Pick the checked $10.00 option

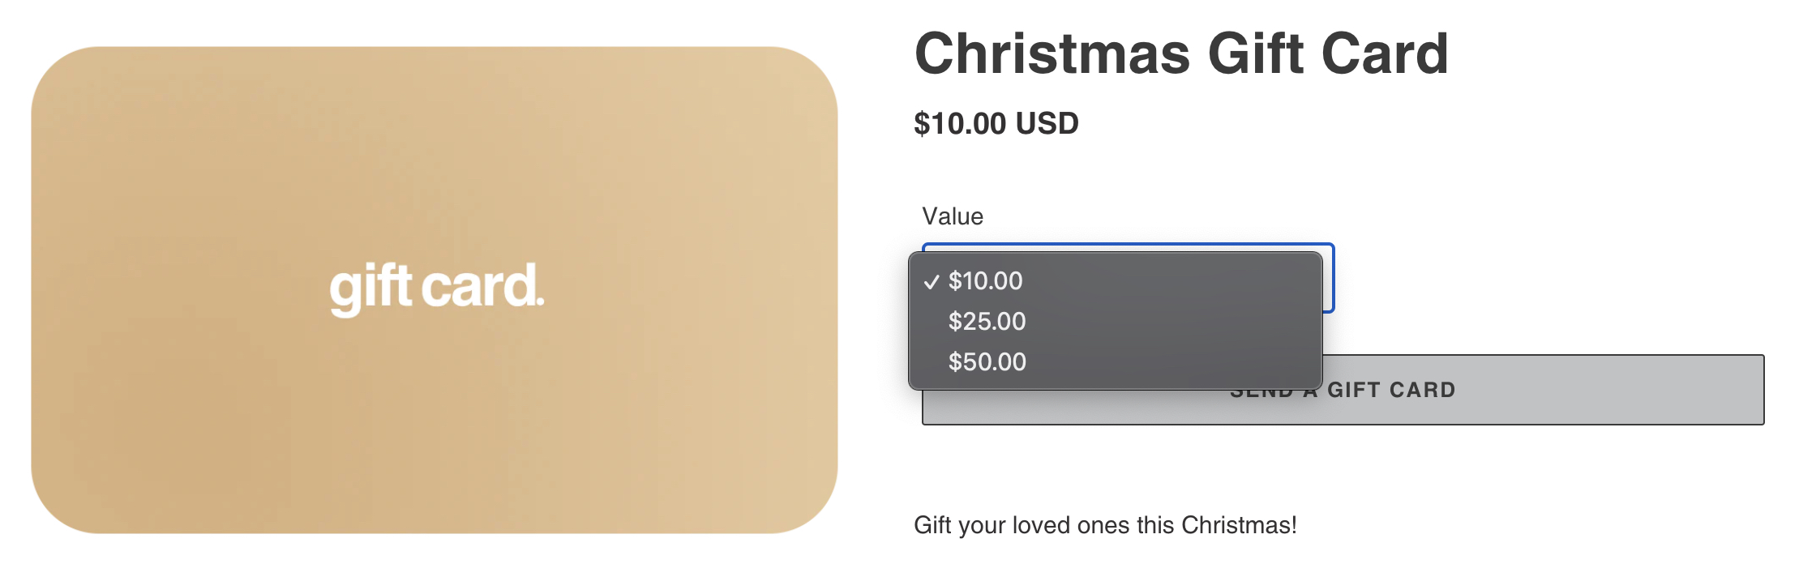coord(985,281)
